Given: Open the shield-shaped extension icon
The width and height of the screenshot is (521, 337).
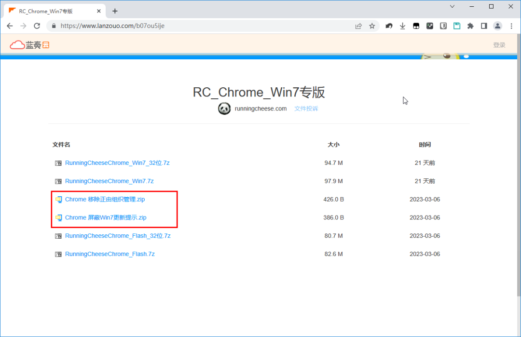Looking at the screenshot, I should point(443,26).
